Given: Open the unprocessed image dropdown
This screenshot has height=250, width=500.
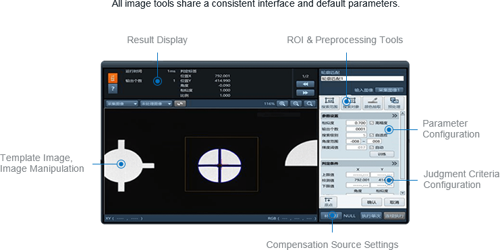Looking at the screenshot, I should (x=156, y=104).
